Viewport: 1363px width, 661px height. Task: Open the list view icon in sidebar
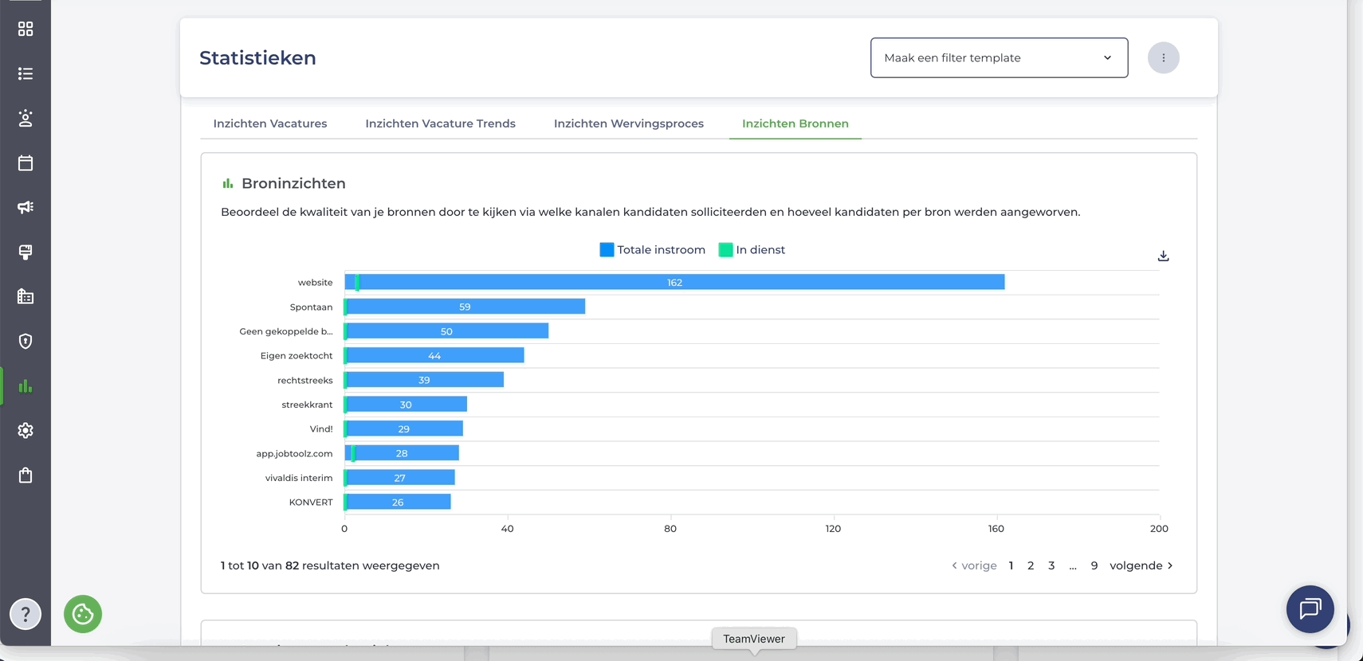tap(26, 74)
